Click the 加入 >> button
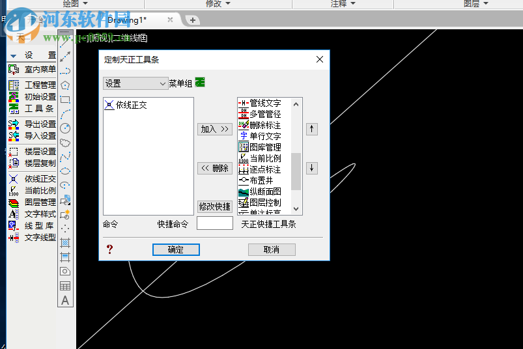Screen dimensions: 523x349 tap(214, 129)
